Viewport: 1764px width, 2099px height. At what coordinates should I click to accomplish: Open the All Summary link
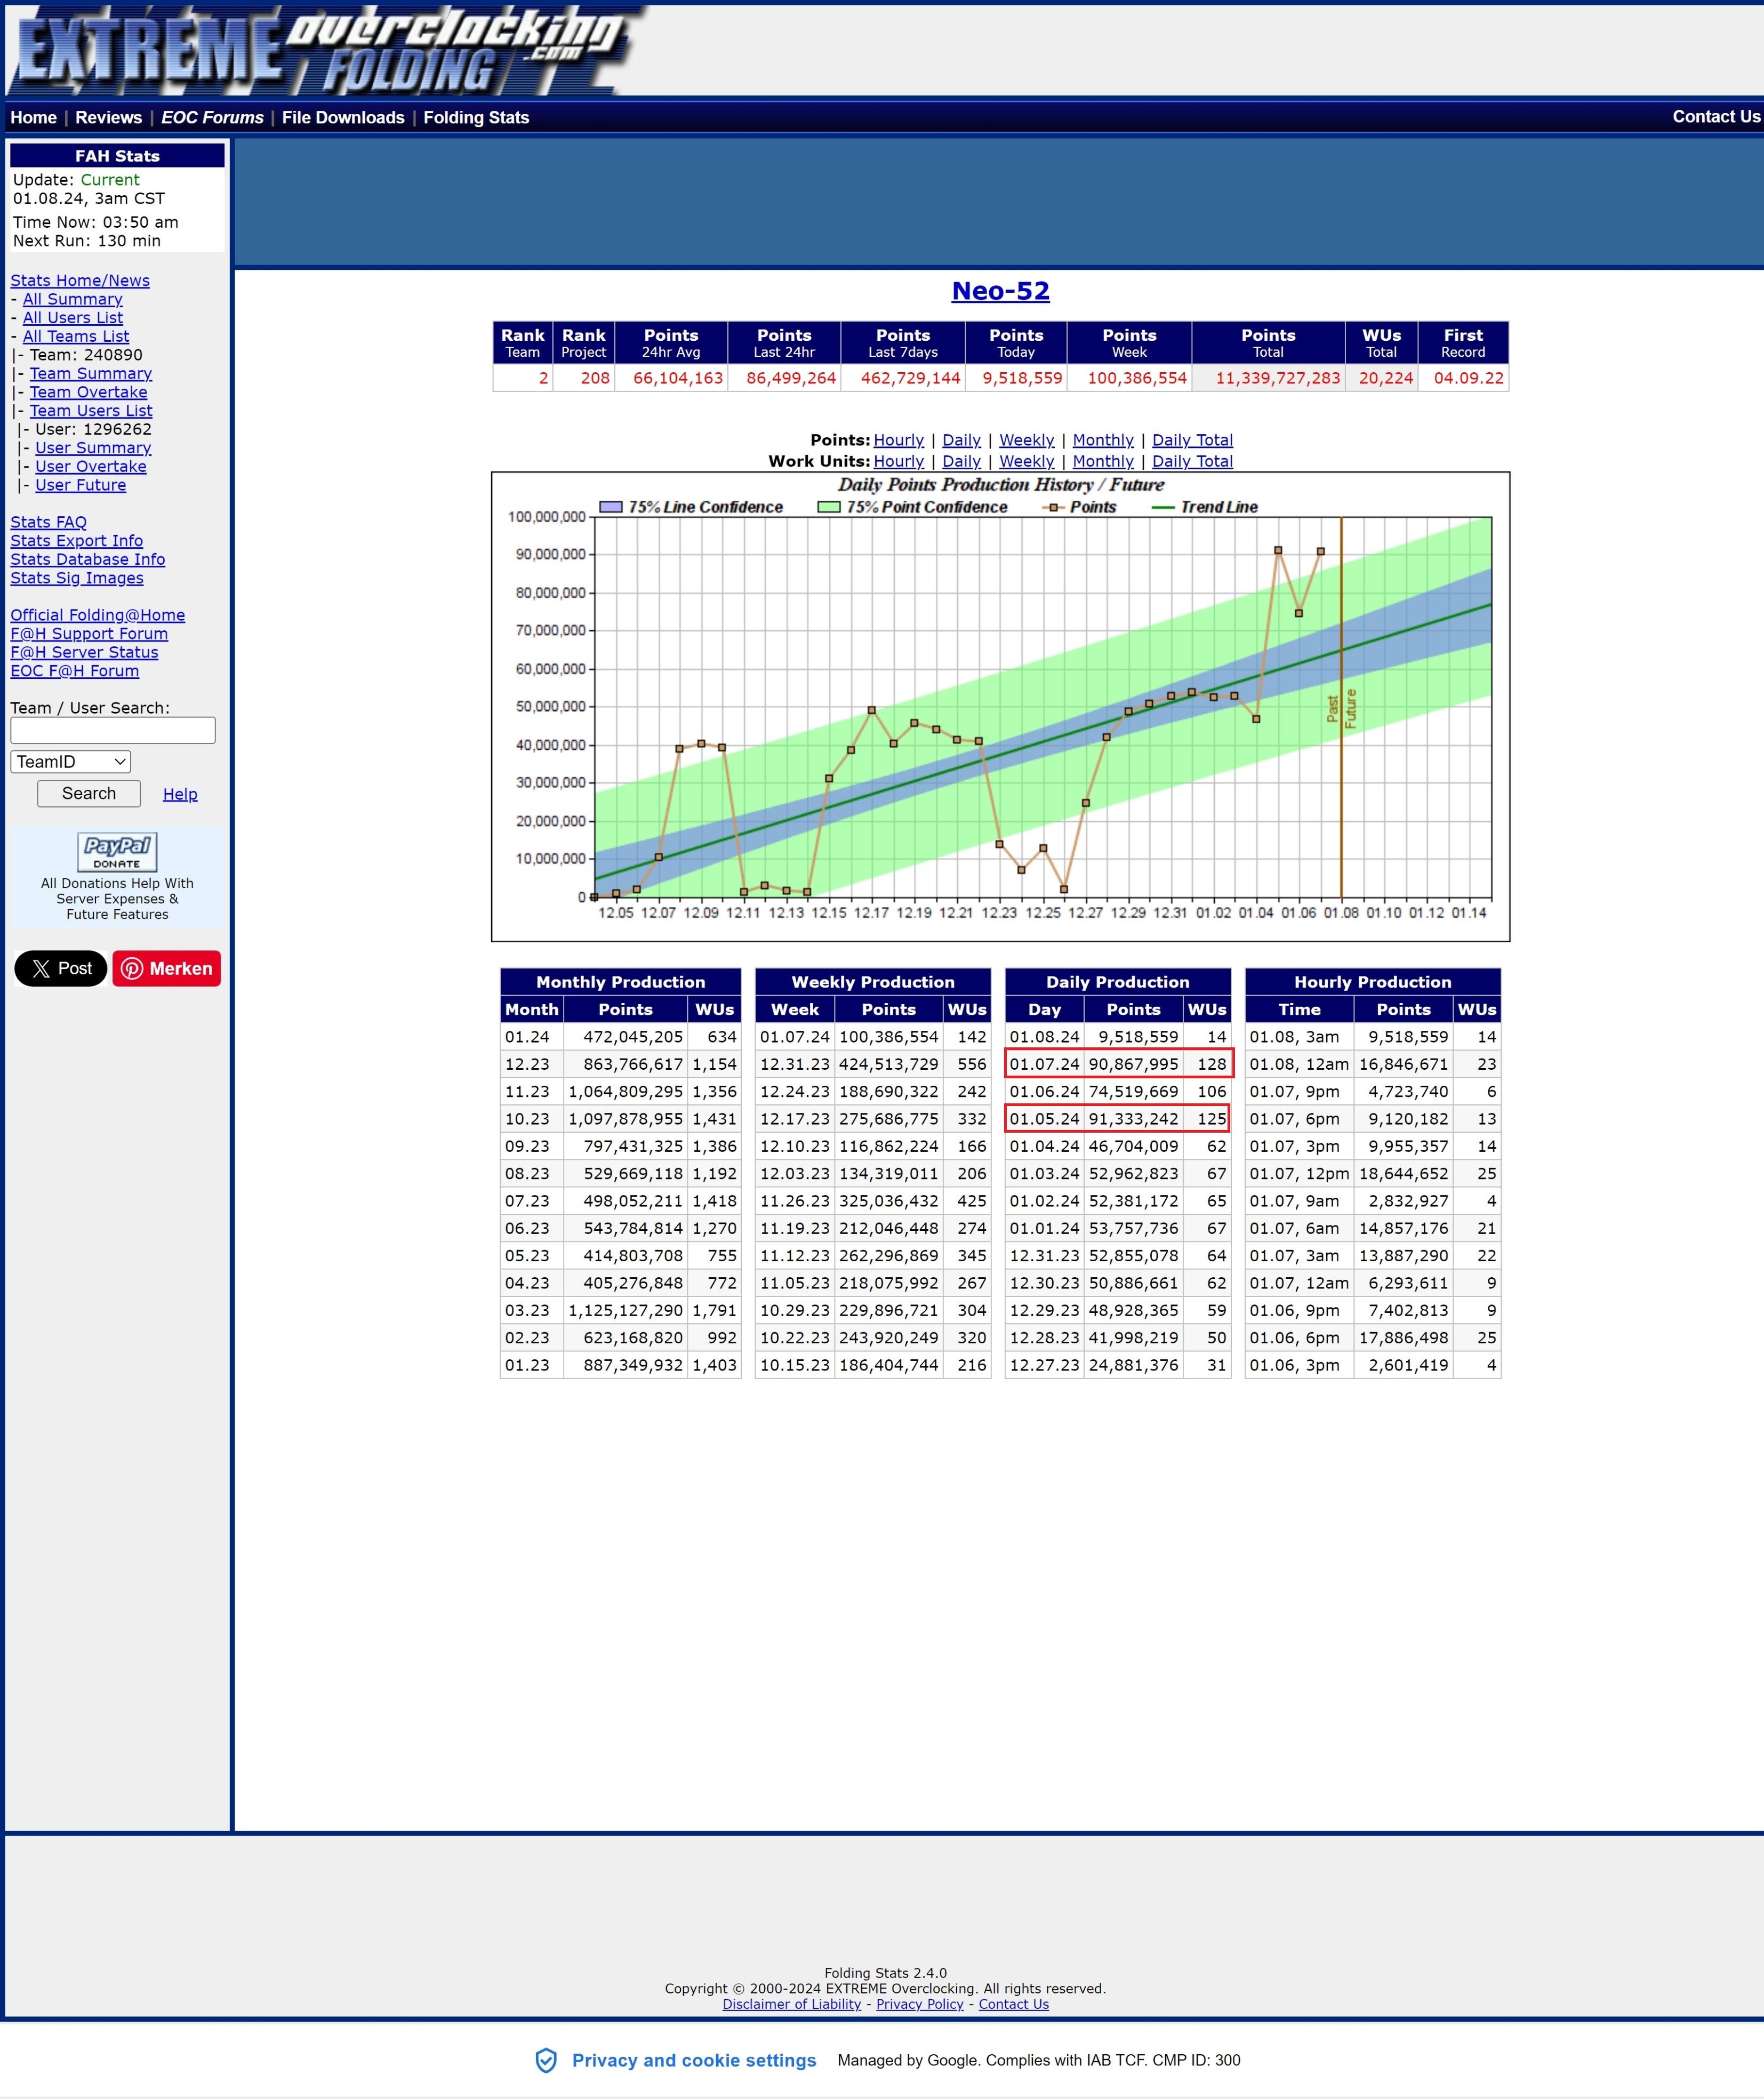coord(73,299)
